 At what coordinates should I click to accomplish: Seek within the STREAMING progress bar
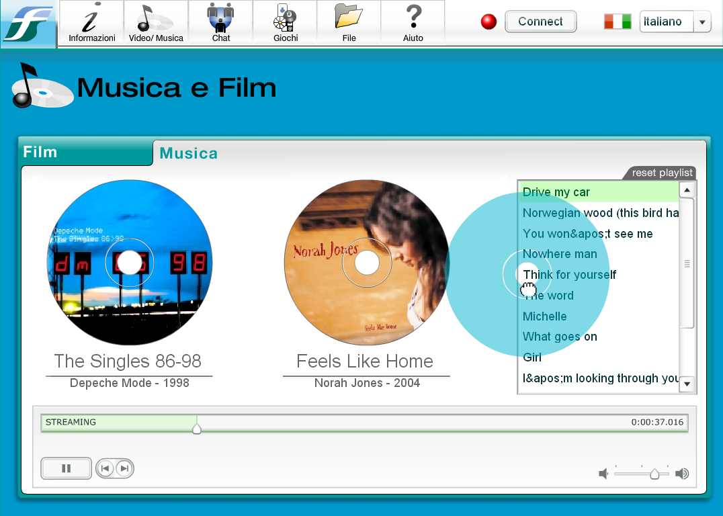click(364, 423)
